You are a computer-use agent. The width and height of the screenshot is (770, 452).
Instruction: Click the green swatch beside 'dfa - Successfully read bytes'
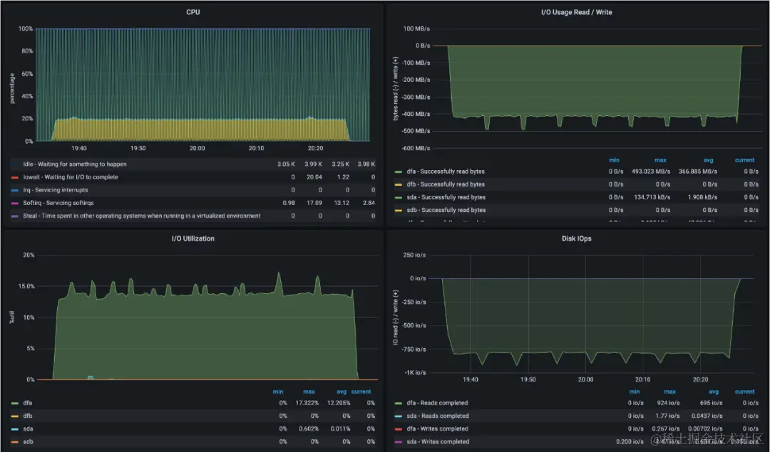tap(399, 172)
